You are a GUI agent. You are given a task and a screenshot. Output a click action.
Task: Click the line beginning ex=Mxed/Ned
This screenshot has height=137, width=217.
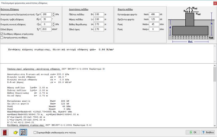43,114
